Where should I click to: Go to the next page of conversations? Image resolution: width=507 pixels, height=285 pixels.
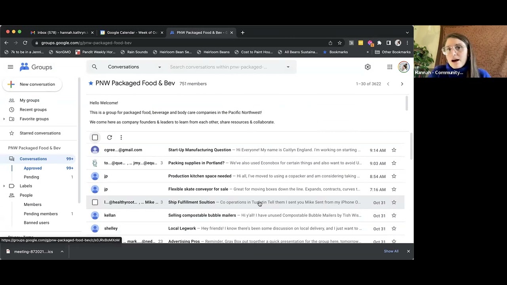tap(402, 84)
